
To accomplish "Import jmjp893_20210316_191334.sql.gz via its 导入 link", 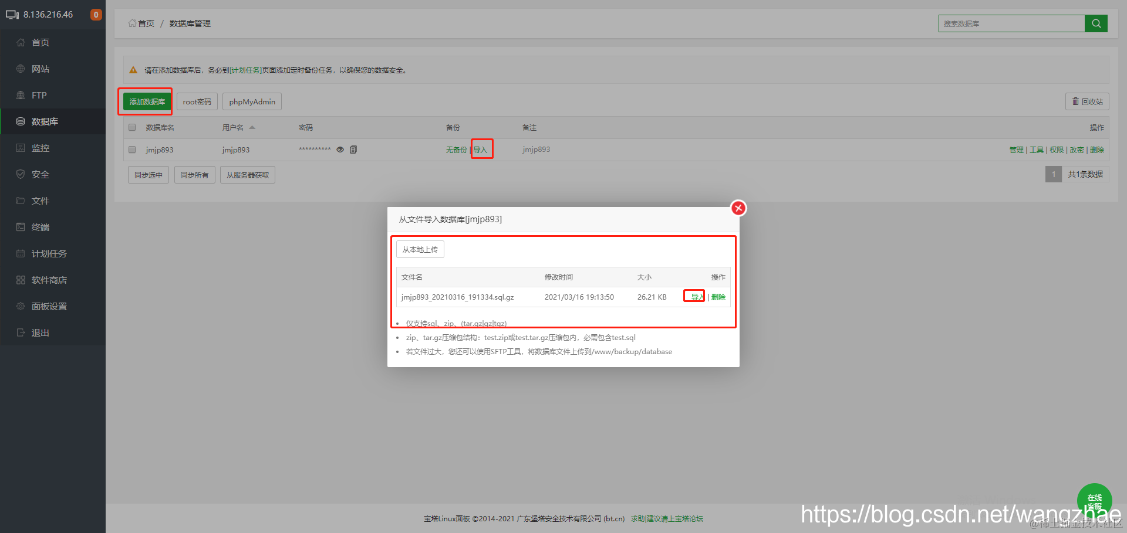I will coord(694,297).
